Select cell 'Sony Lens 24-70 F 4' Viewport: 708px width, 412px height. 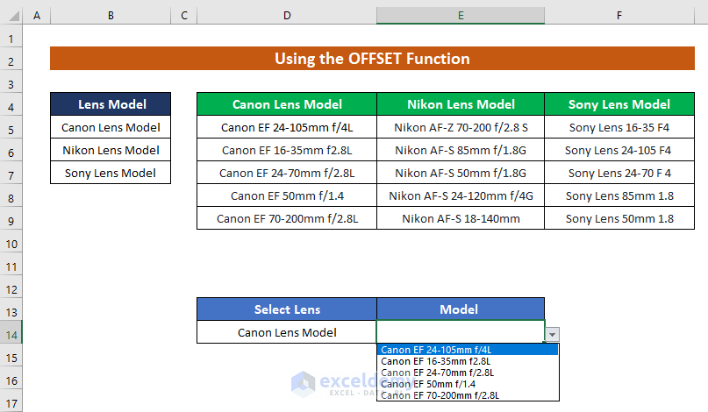tap(619, 173)
